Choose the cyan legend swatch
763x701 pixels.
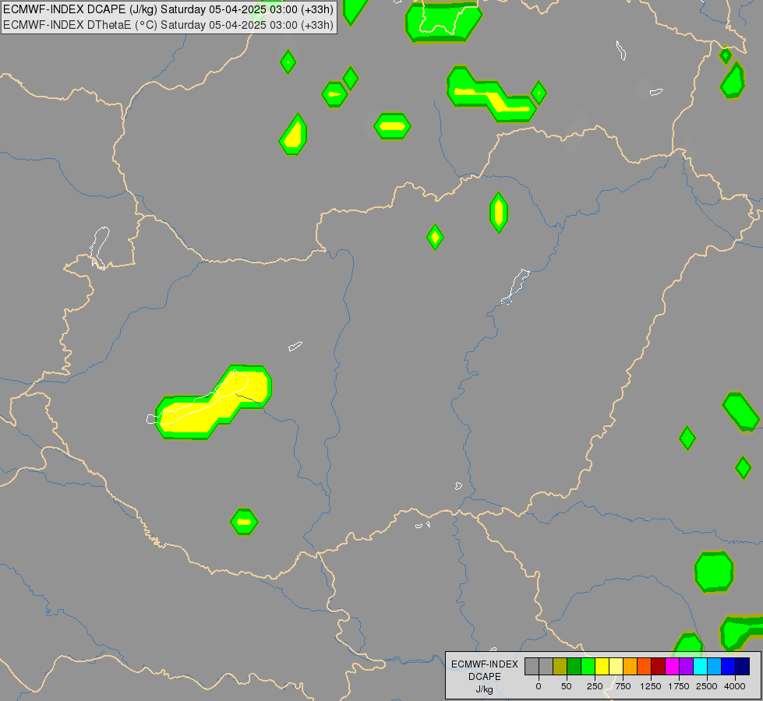click(x=701, y=667)
